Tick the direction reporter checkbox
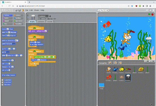Viewport: 156px width, 106px height. tap(2, 85)
